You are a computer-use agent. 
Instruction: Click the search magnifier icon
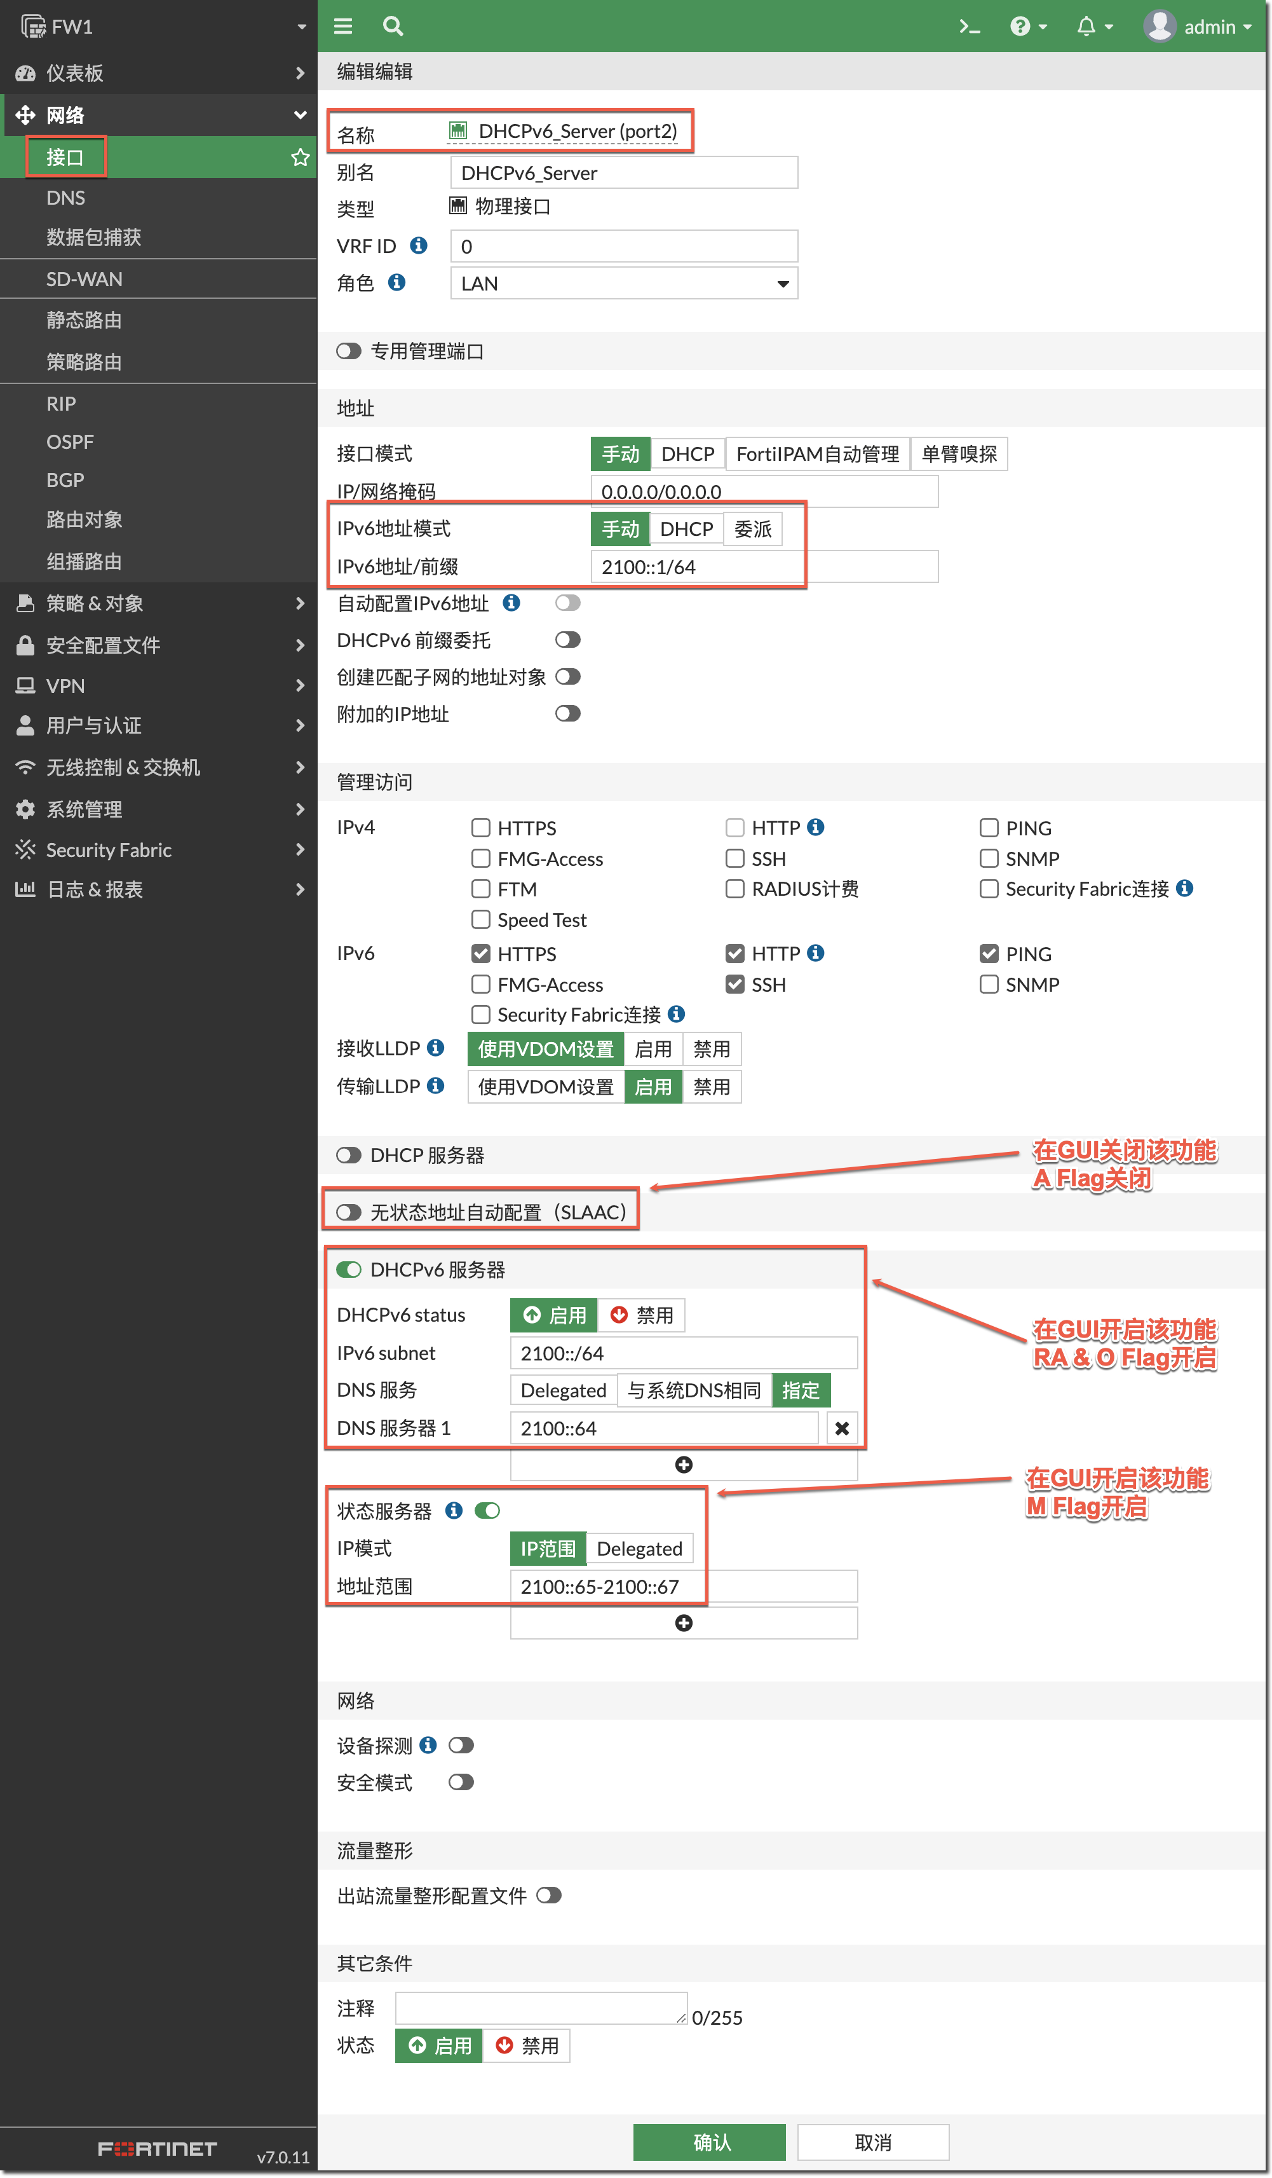393,27
